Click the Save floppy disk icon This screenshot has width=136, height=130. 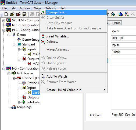coord(24,14)
